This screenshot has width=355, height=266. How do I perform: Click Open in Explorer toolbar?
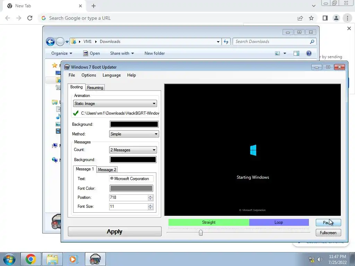[x=92, y=53]
